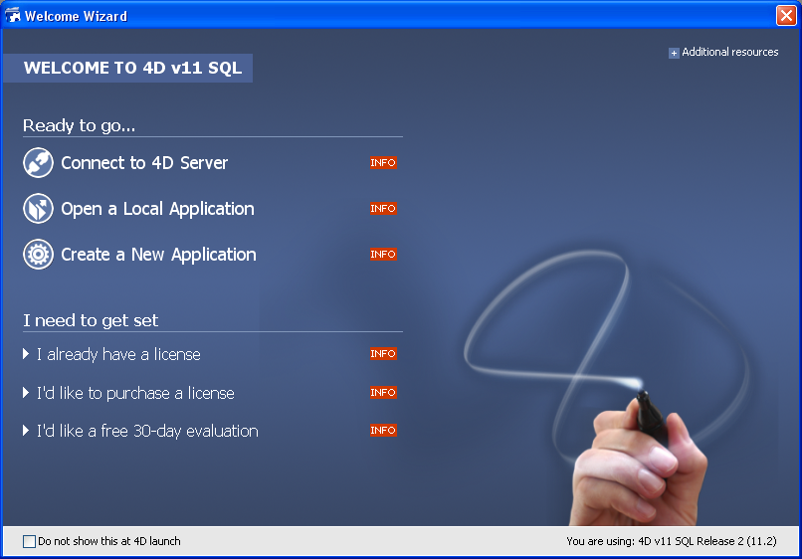Enable Do not show this at 4D launch
This screenshot has height=559, width=802.
[29, 541]
